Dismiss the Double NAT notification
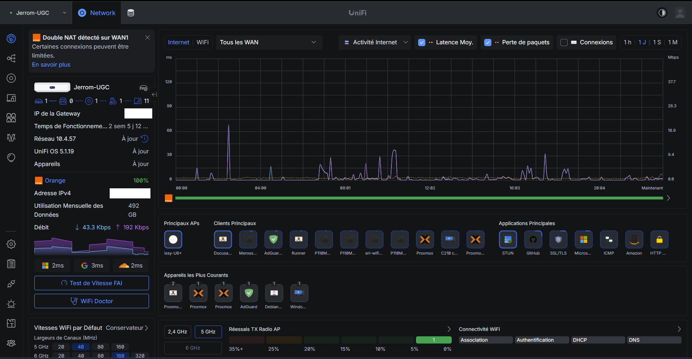Image resolution: width=692 pixels, height=359 pixels. click(148, 37)
